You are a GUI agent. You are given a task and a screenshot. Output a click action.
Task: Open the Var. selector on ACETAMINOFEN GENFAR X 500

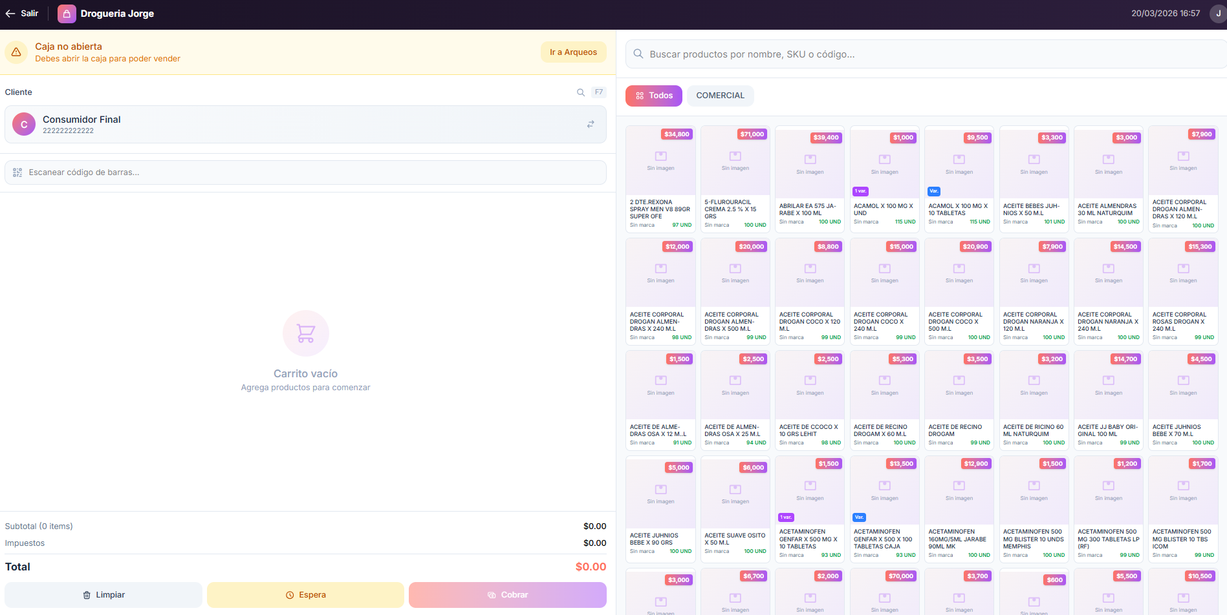tap(859, 517)
